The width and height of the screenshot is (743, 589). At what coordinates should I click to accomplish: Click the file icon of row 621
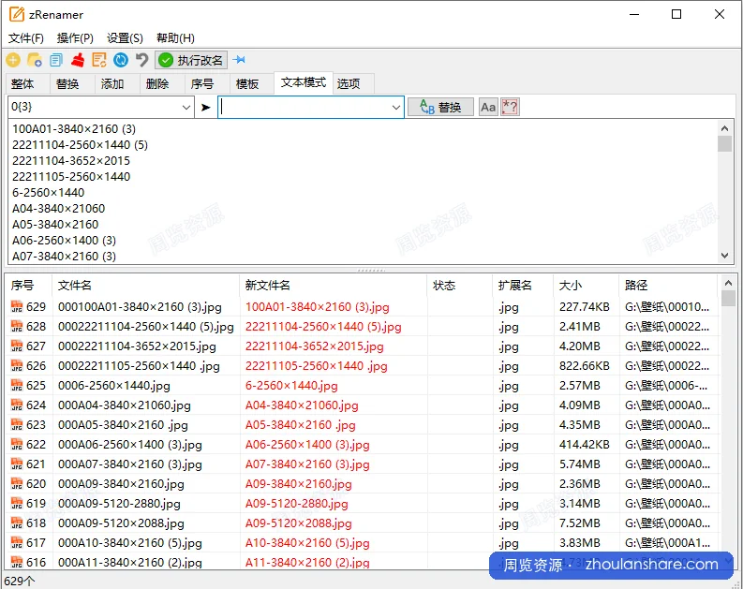17,464
